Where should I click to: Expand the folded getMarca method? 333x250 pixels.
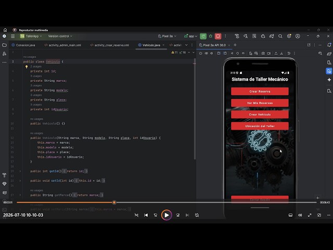pyautogui.click(x=20, y=195)
